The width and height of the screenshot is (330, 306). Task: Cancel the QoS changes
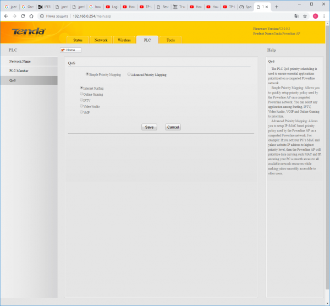click(173, 127)
